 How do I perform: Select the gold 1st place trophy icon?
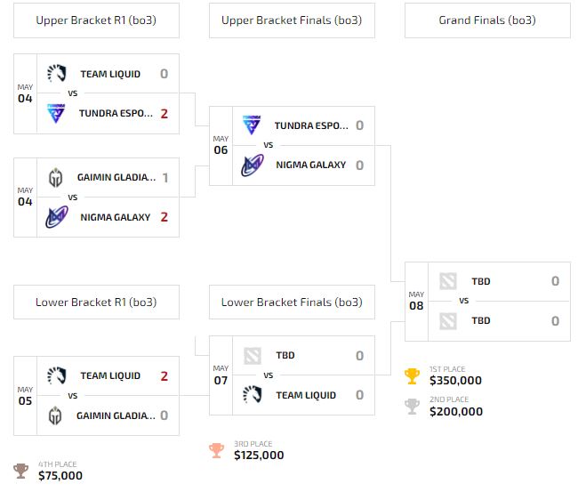tap(412, 376)
